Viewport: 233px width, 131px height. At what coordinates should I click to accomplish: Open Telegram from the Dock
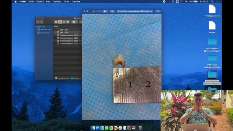pyautogui.click(x=102, y=128)
